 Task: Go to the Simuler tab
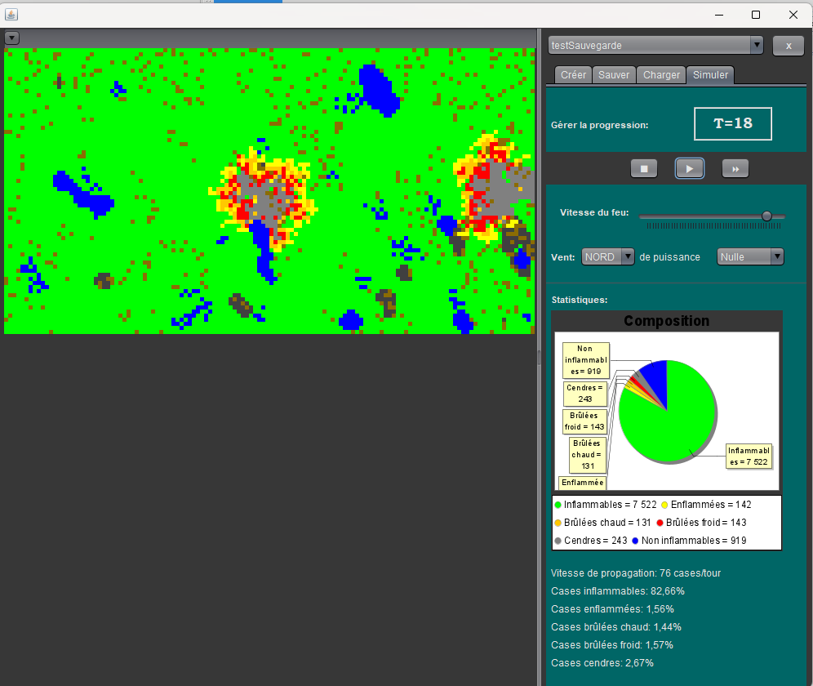(x=711, y=74)
